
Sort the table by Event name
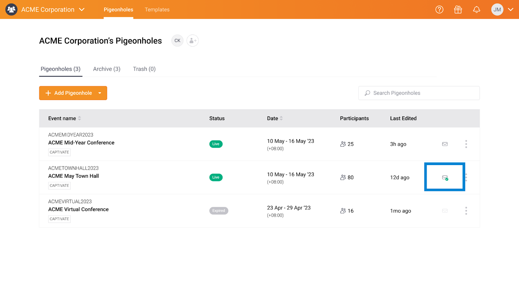point(79,118)
